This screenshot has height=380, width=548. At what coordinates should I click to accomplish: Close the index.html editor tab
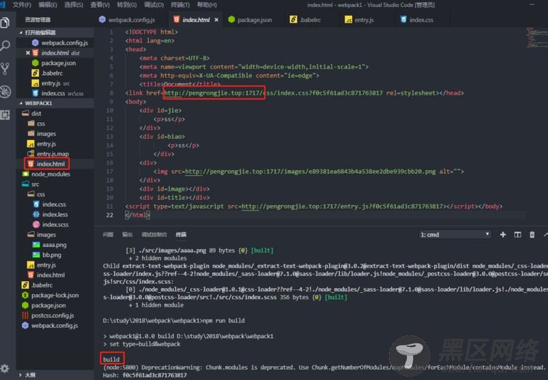216,20
